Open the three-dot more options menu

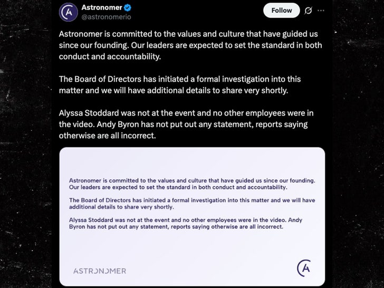321,11
